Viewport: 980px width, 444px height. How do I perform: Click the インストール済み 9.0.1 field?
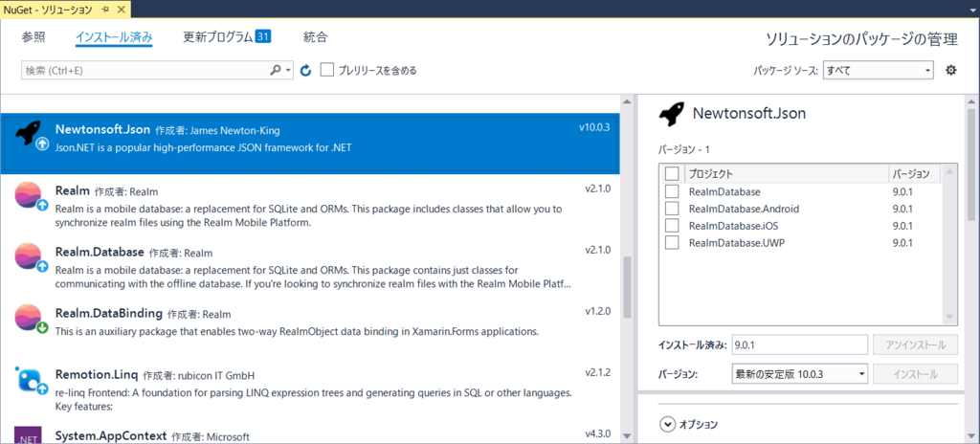[799, 344]
